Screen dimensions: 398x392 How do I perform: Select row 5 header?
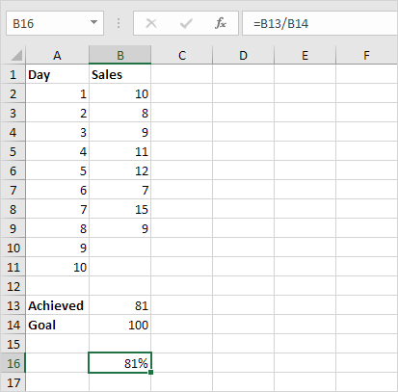[x=13, y=151]
